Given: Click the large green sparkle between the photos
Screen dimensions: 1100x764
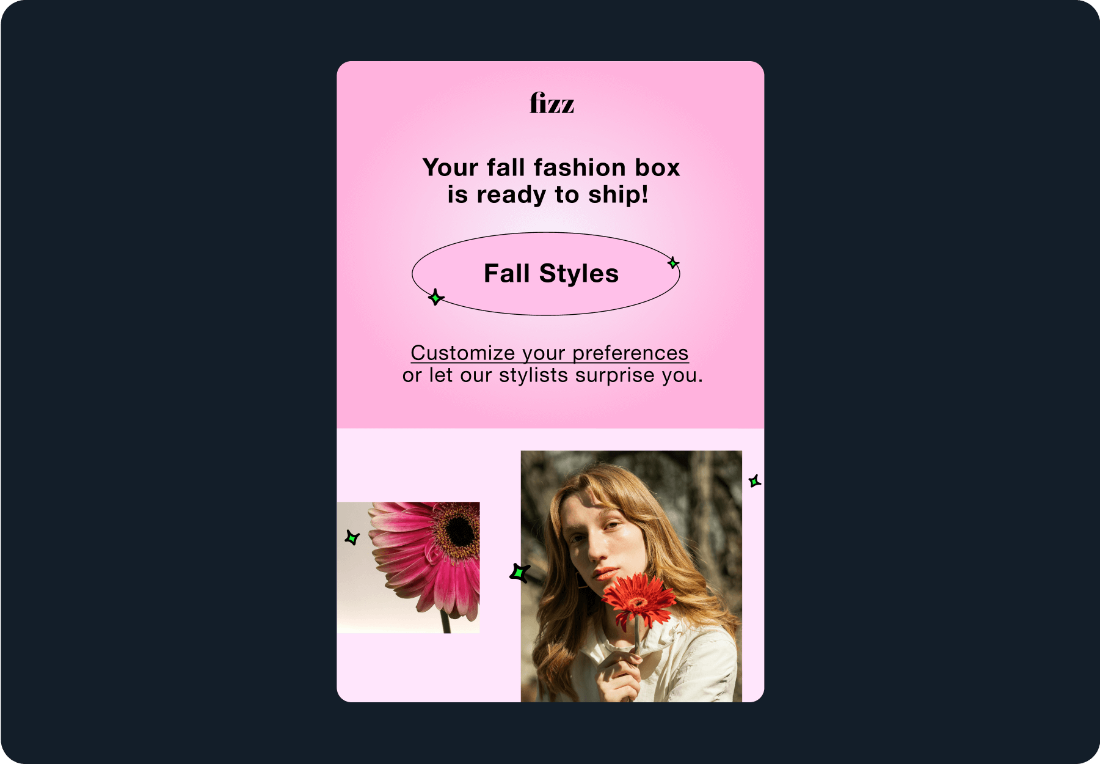Looking at the screenshot, I should (x=520, y=573).
